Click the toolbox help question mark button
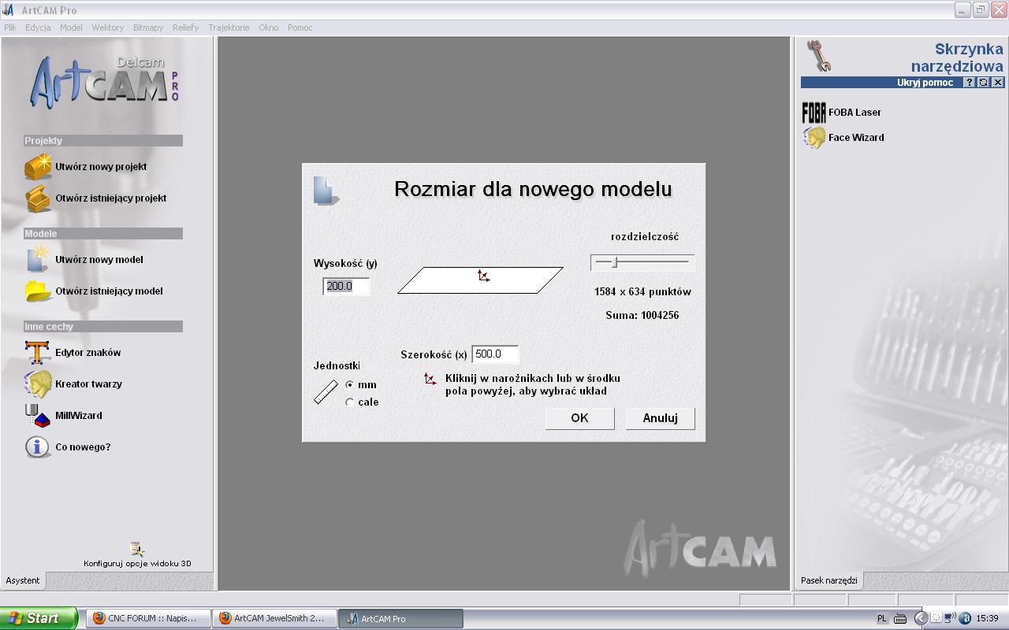 coord(970,83)
